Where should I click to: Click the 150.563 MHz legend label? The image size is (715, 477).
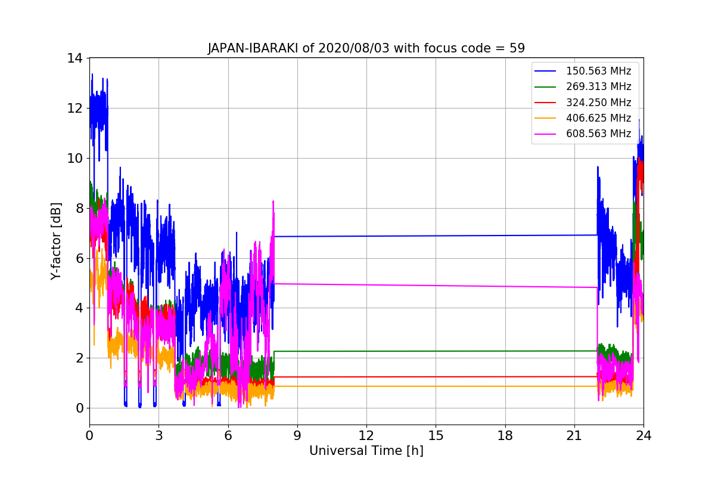pos(598,72)
